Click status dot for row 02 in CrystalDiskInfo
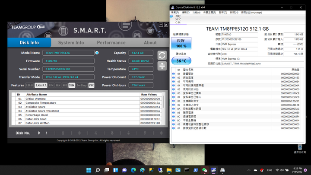Image resolution: width=311 pixels, height=175 pixels. click(174, 78)
